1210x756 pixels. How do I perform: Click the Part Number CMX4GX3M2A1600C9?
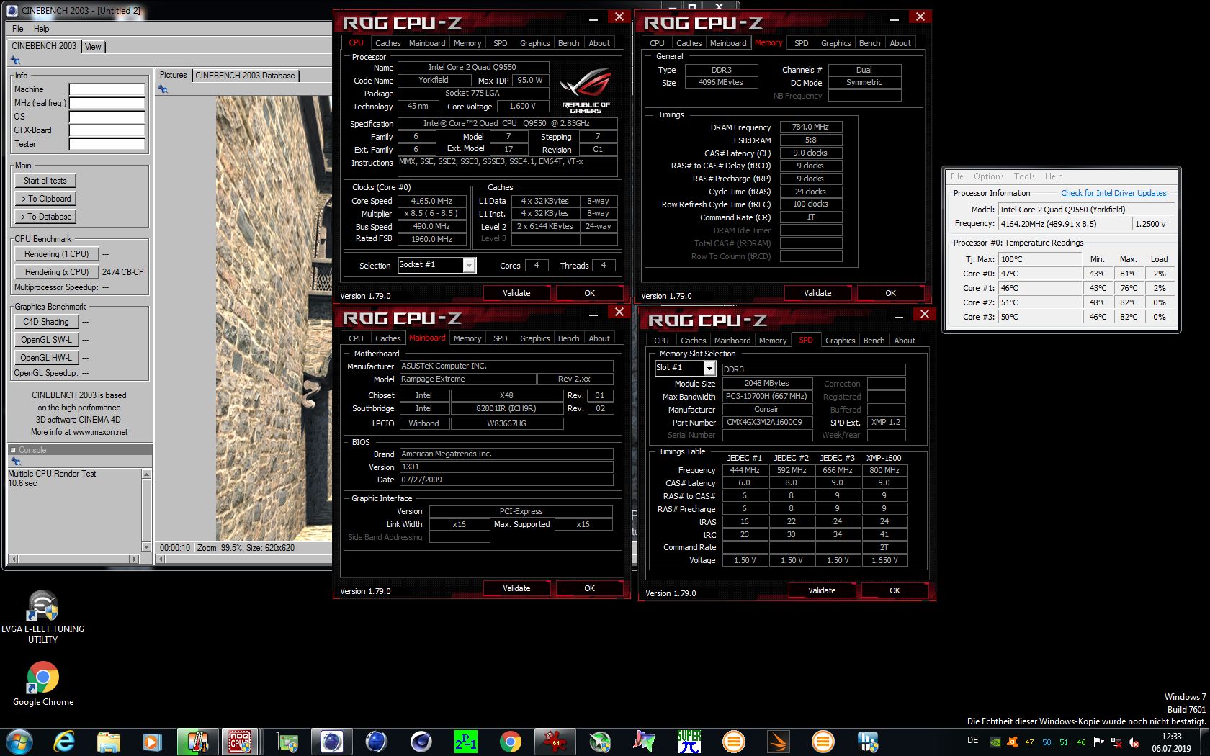point(767,422)
